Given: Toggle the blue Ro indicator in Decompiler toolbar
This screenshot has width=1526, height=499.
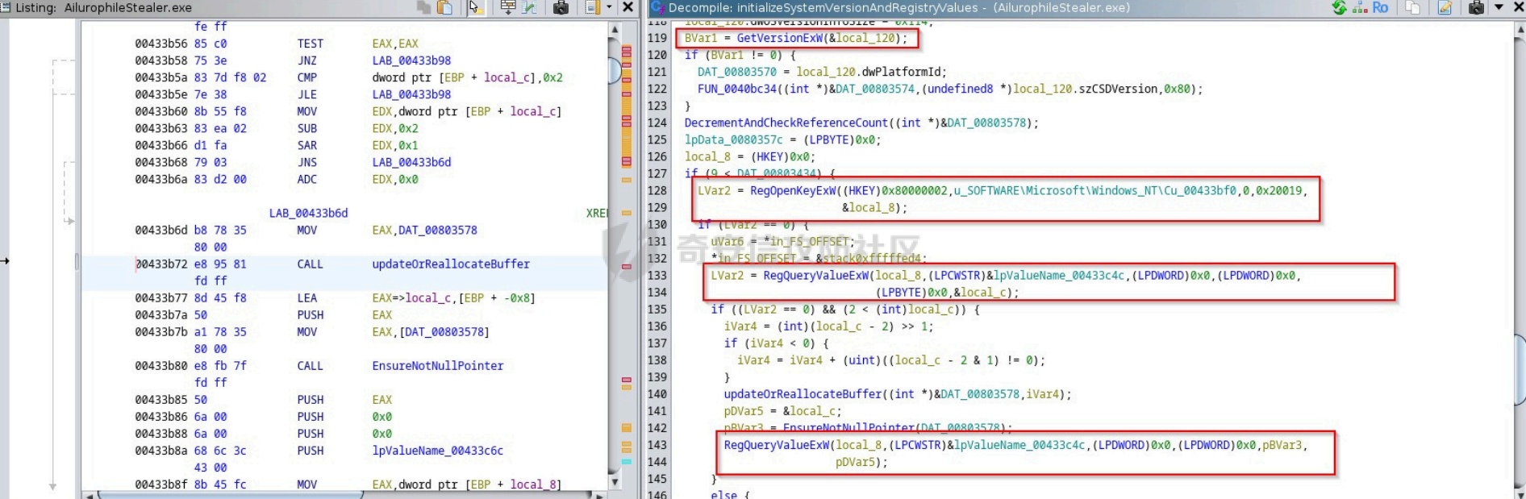Looking at the screenshot, I should coord(1380,7).
